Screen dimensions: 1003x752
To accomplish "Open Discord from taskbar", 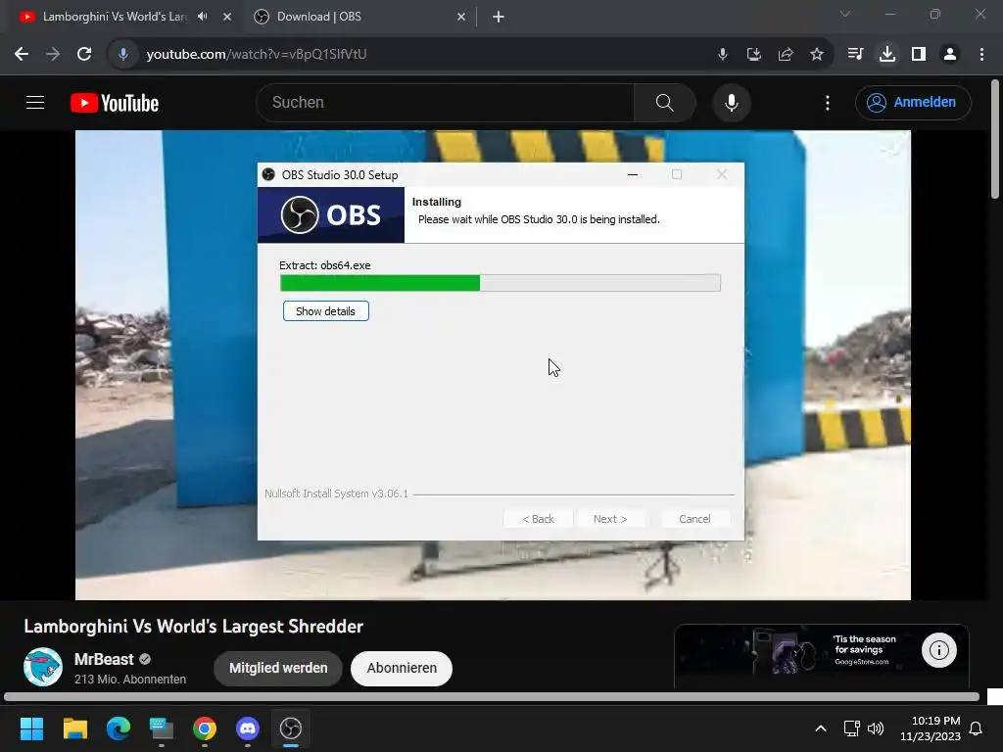I will point(248,728).
